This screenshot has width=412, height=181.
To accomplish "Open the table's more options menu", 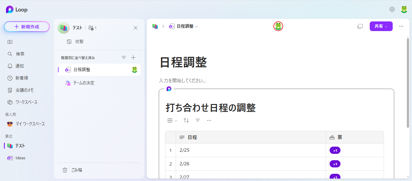I will tap(209, 120).
